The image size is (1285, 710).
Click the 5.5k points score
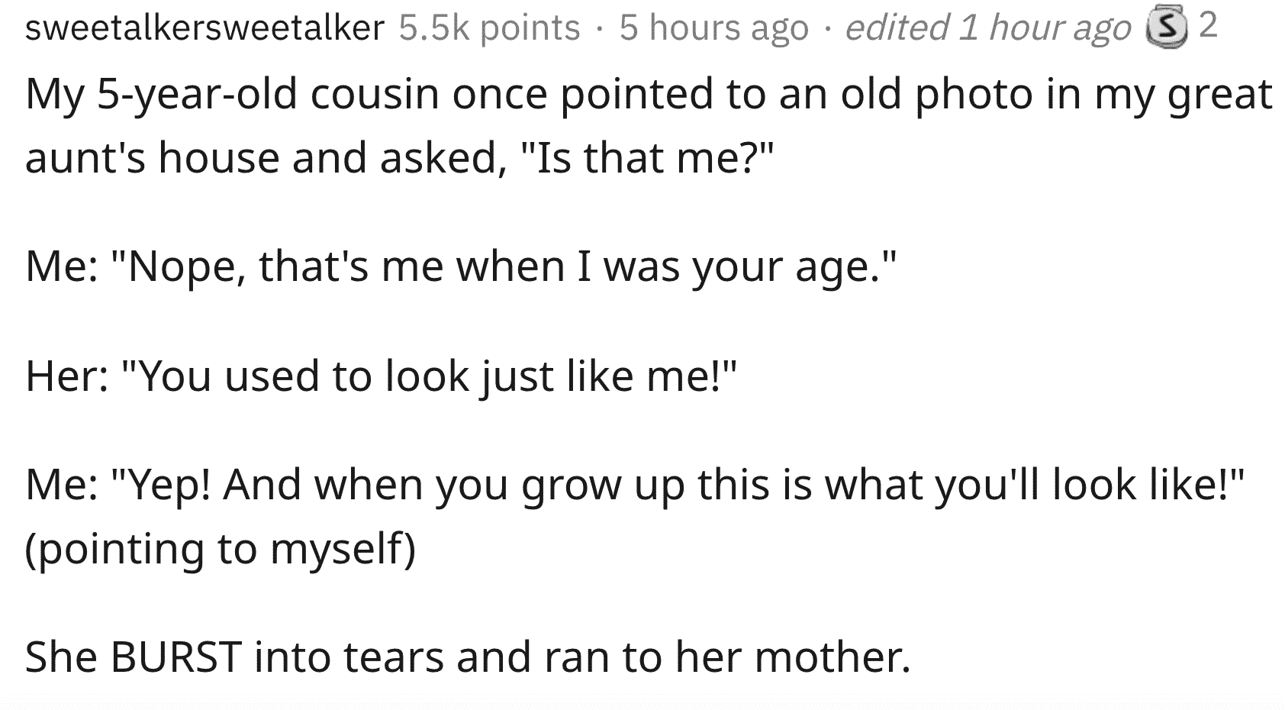click(x=489, y=29)
